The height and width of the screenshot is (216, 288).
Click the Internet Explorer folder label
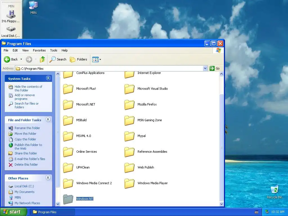[149, 73]
